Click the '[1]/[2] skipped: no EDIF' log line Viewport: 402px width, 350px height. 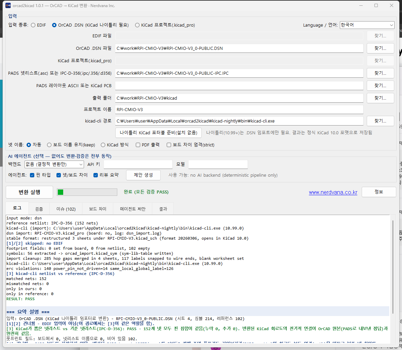pos(35,243)
